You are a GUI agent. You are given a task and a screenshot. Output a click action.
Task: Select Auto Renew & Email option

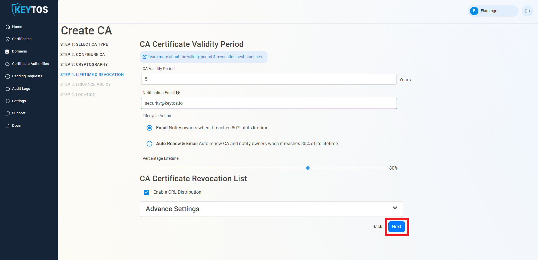[149, 144]
